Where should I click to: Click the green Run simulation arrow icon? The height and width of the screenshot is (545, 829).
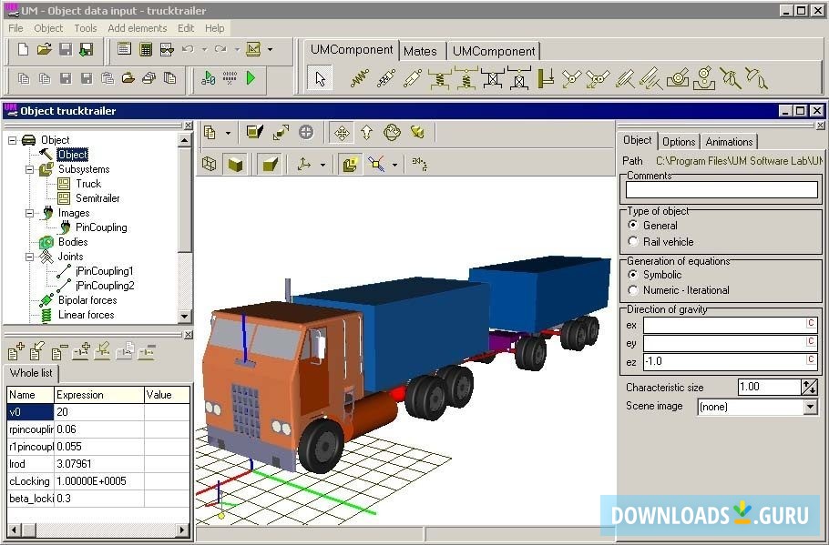click(251, 78)
